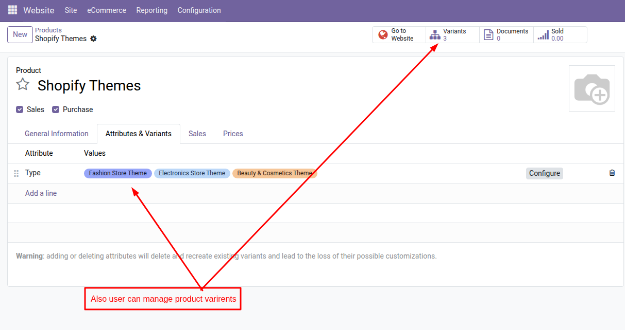The image size is (625, 330).
Task: Toggle the Sales checkbox
Action: 20,109
